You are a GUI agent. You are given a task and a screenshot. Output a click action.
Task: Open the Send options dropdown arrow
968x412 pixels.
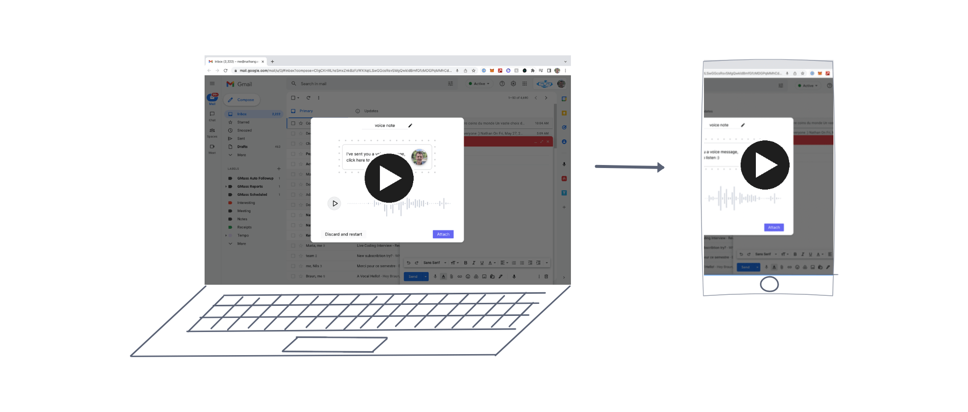point(426,277)
